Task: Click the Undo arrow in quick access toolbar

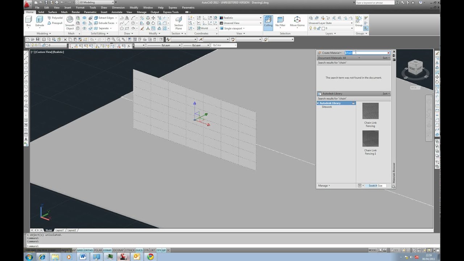Action: (62, 2)
